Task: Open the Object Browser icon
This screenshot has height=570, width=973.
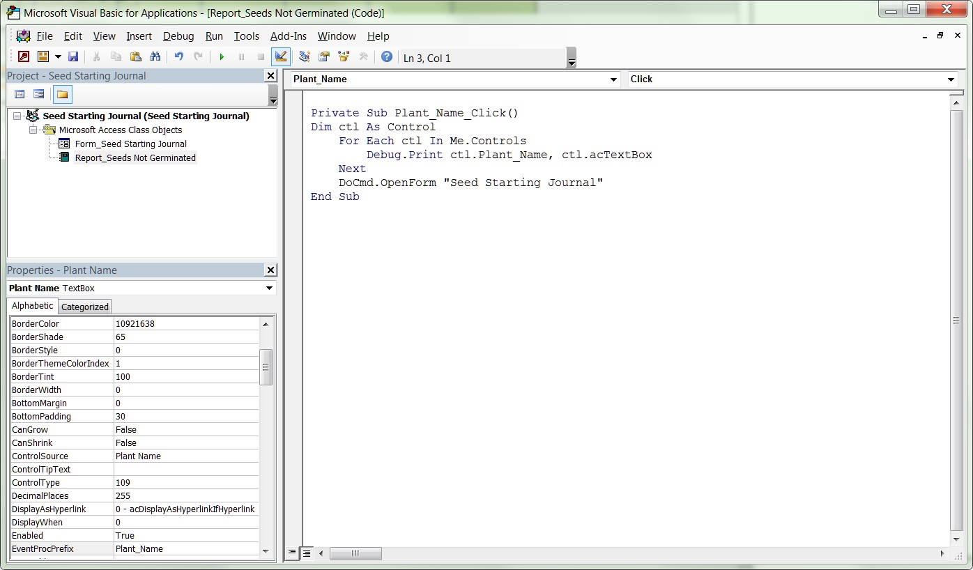Action: click(344, 57)
